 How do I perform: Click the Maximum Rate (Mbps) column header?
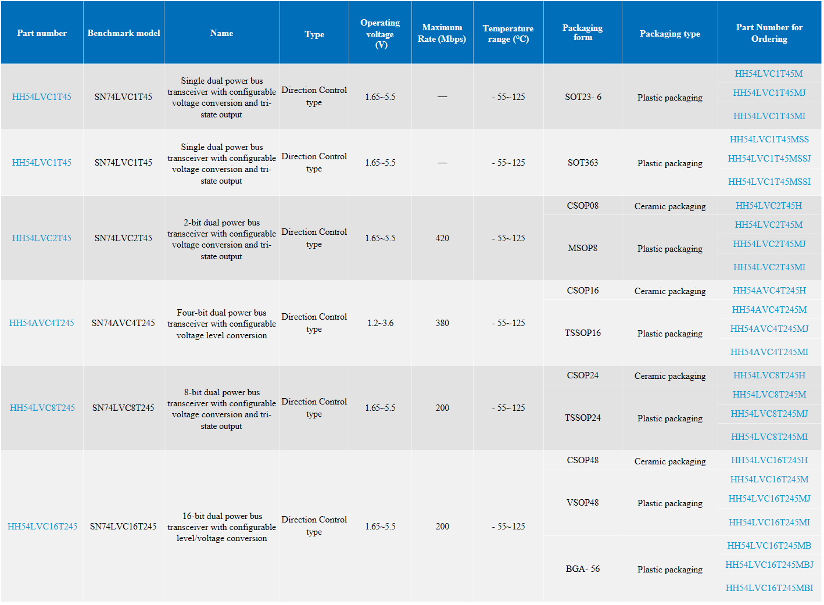tap(442, 33)
